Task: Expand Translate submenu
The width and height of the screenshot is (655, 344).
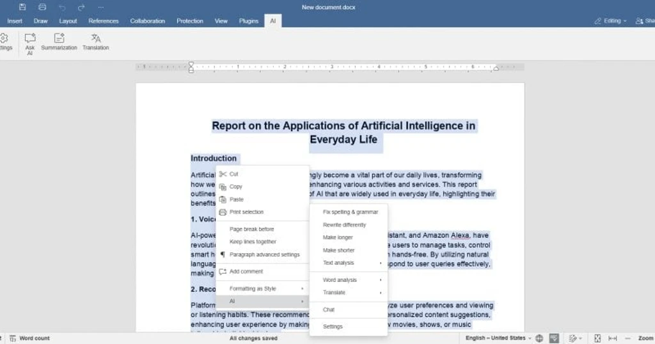Action: click(349, 293)
